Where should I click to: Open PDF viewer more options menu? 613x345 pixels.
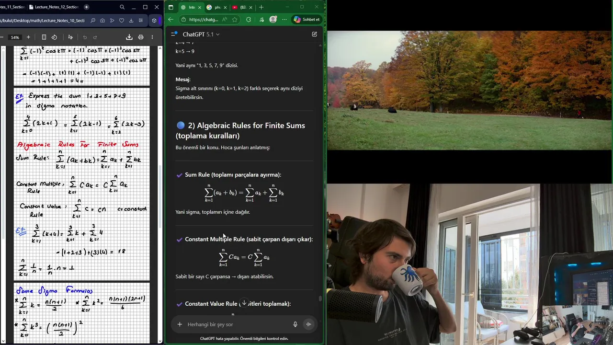coord(152,37)
